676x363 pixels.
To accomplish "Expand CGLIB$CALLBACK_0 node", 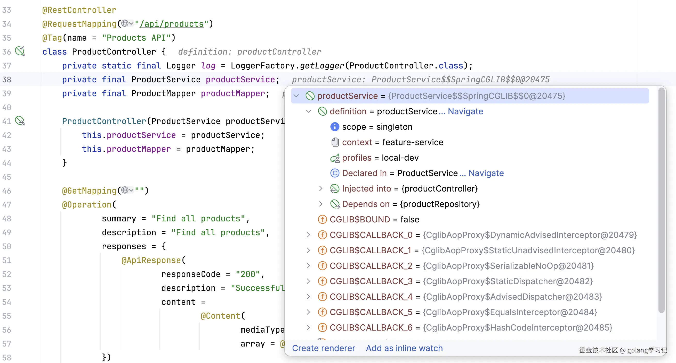I will pyautogui.click(x=308, y=235).
